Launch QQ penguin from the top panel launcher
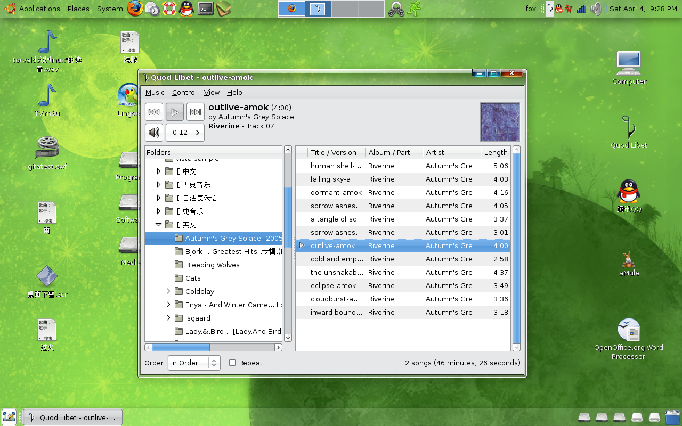Screen dimensions: 682x426 (x=186, y=9)
